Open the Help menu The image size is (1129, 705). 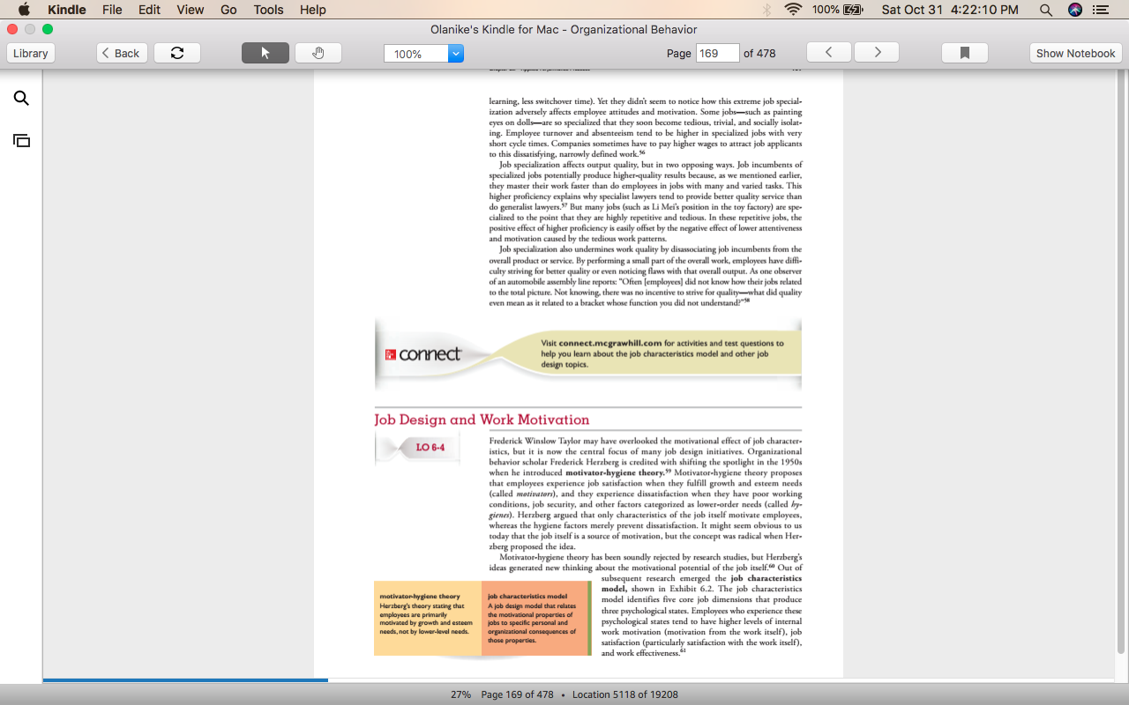pos(313,10)
